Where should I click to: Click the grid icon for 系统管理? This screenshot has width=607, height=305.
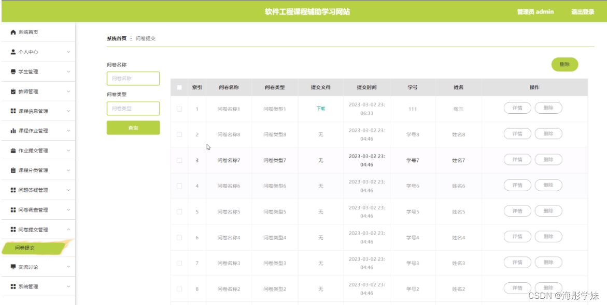[x=13, y=286]
